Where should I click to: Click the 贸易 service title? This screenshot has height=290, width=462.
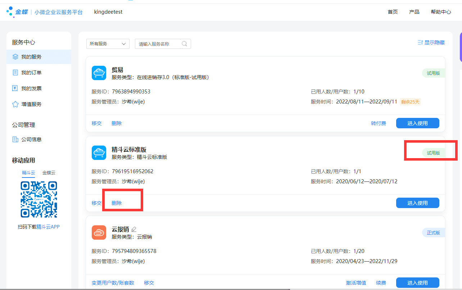117,70
